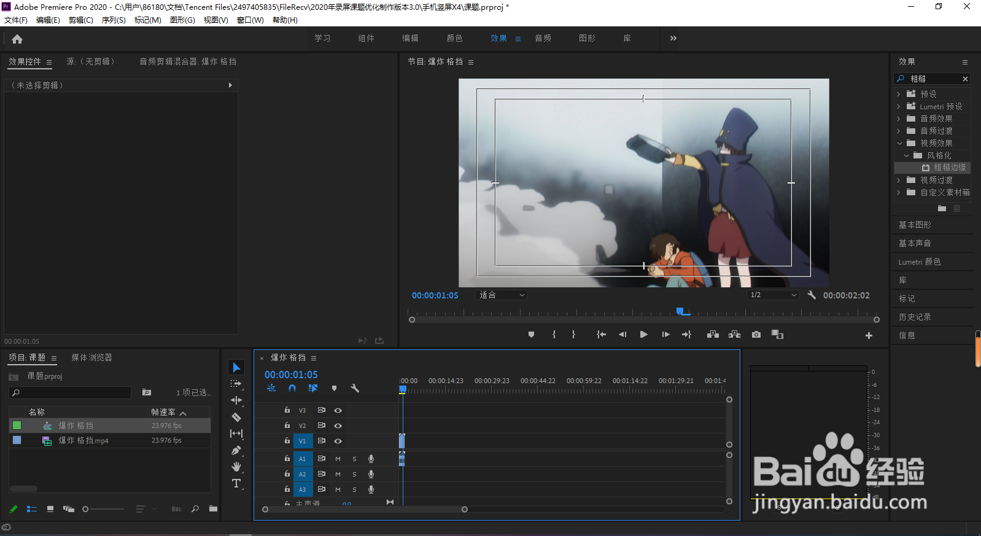Click the project panel search field

[x=70, y=392]
